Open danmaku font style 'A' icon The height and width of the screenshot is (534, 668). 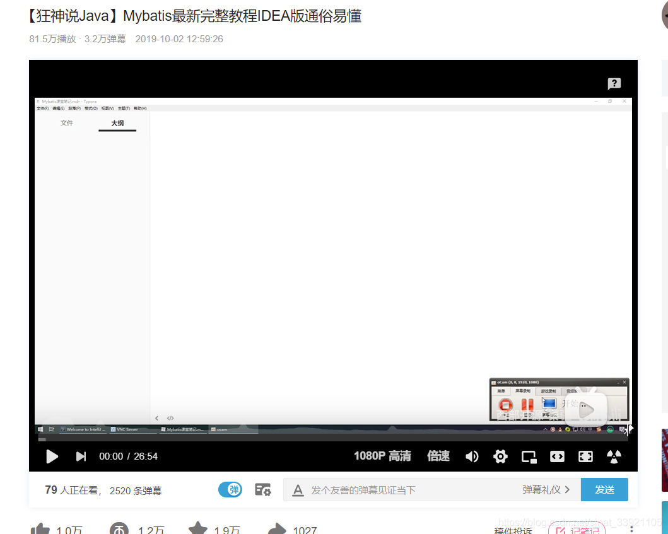(298, 490)
